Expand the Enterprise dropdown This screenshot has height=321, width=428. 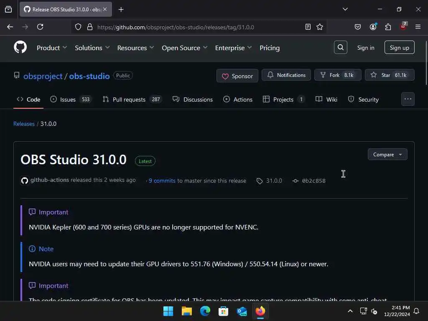(233, 48)
